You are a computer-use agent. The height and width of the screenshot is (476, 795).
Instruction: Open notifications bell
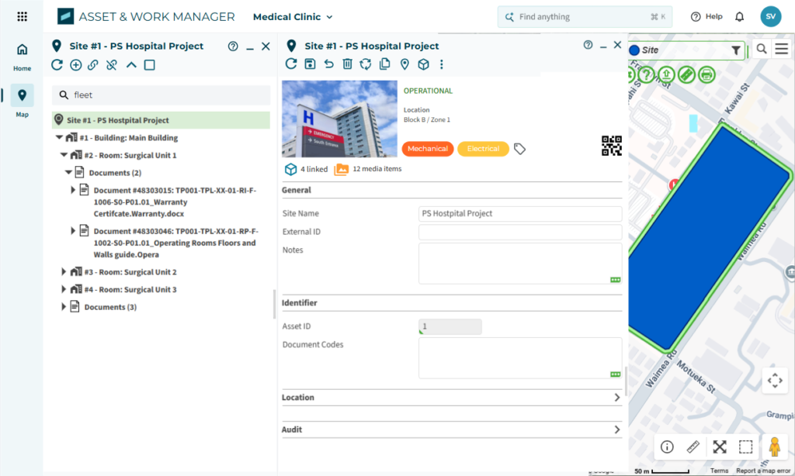(x=740, y=17)
